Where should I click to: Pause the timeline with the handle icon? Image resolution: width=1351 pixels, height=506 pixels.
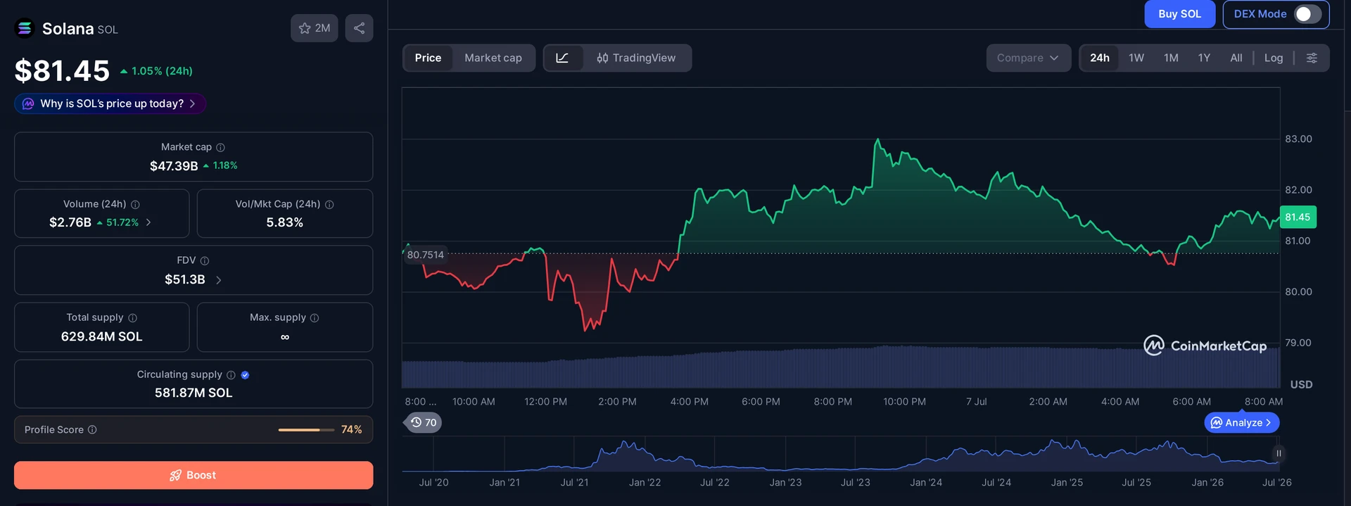pos(1279,453)
